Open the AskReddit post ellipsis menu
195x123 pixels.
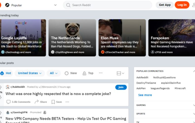pyautogui.click(x=67, y=102)
